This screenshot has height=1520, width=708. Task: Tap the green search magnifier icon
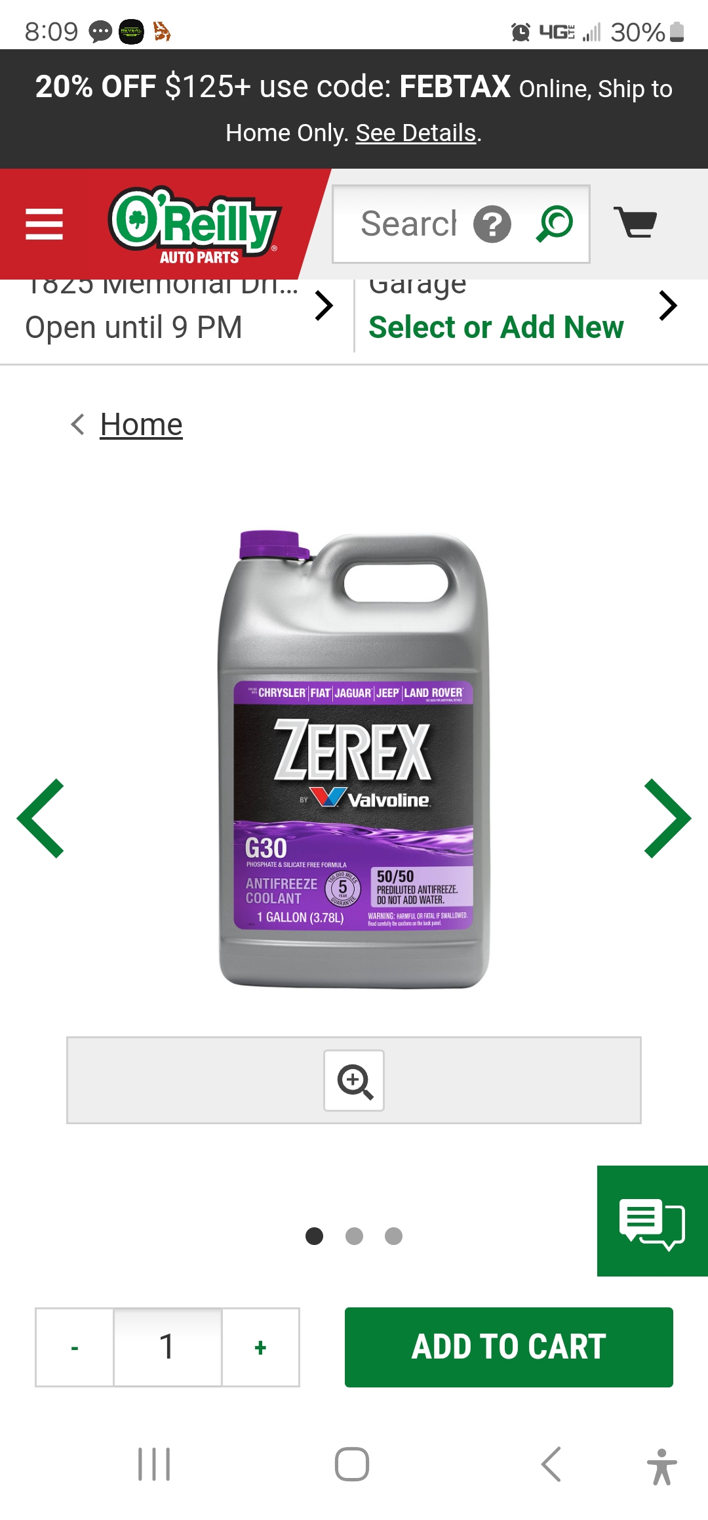(x=555, y=224)
